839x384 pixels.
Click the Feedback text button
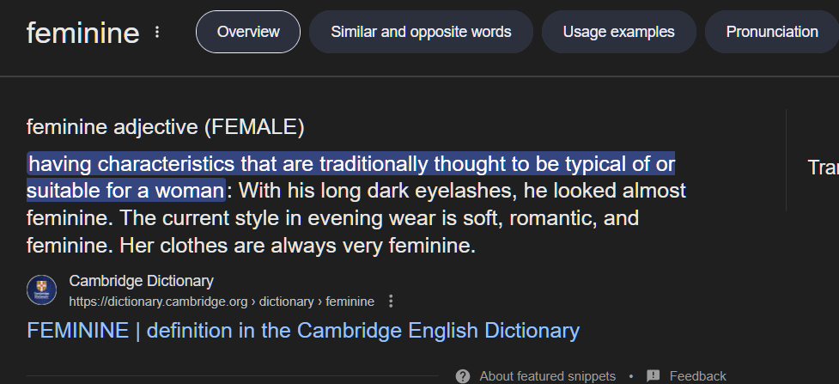698,376
